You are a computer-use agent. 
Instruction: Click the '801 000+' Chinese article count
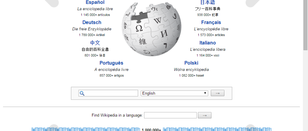coord(91,55)
